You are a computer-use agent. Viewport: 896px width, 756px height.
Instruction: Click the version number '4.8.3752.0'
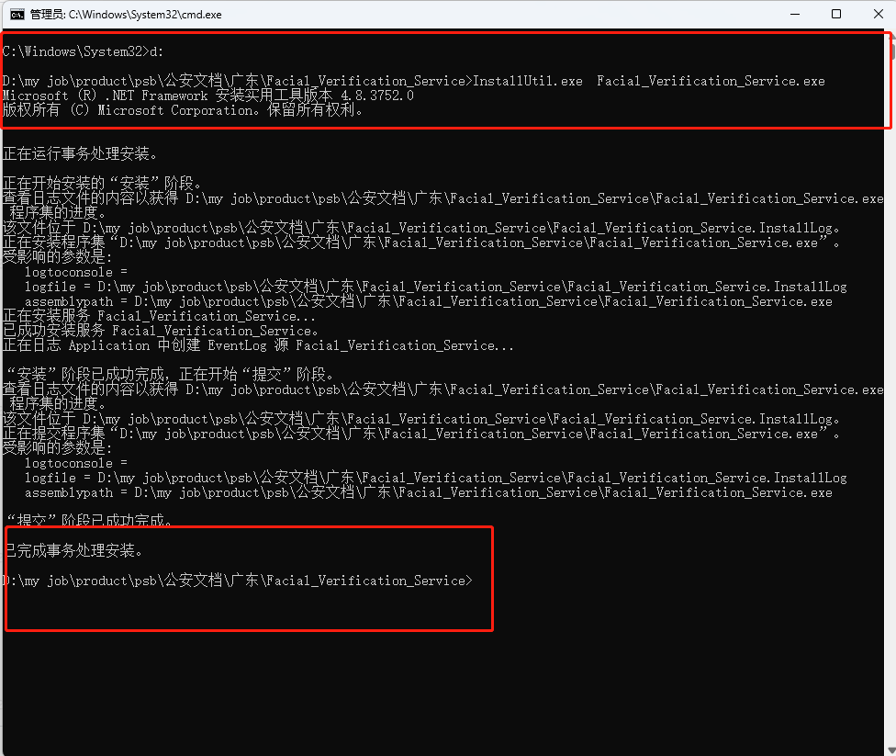click(377, 96)
